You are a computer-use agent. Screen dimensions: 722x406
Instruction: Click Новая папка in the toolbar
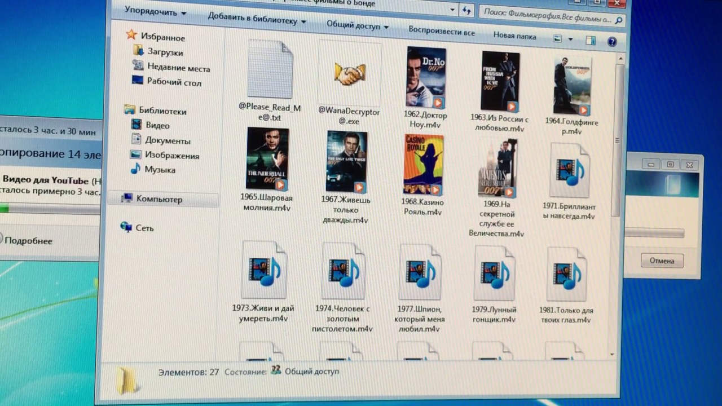pos(514,35)
